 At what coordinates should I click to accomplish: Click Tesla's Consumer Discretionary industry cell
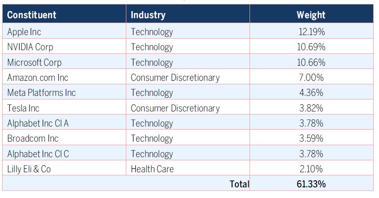[x=175, y=108]
